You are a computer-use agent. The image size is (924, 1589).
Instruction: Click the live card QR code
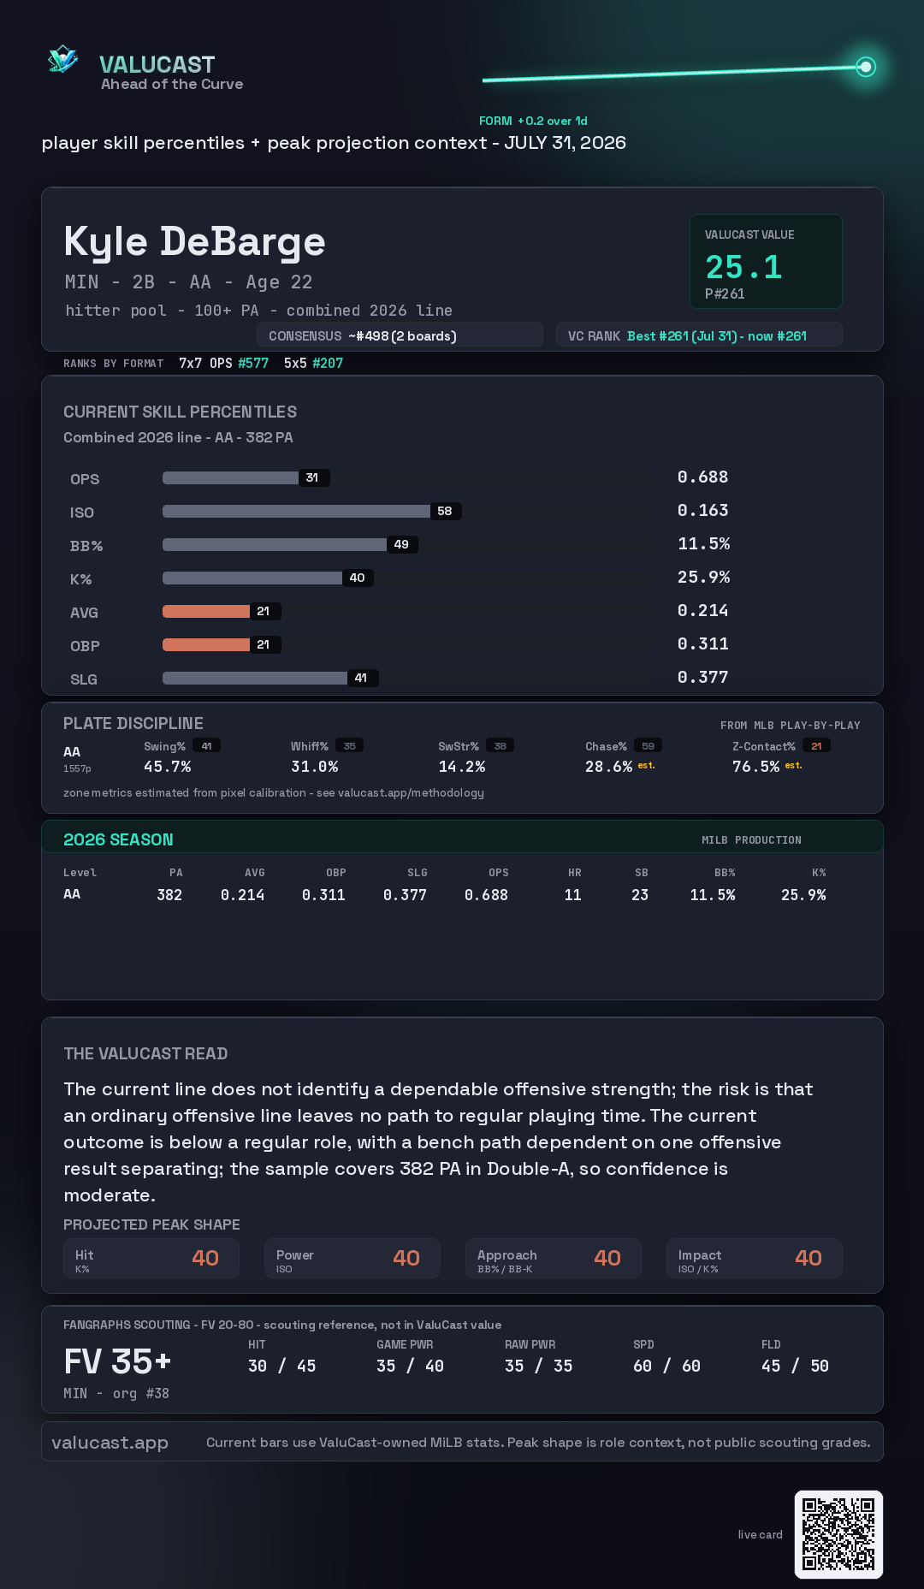(838, 1534)
